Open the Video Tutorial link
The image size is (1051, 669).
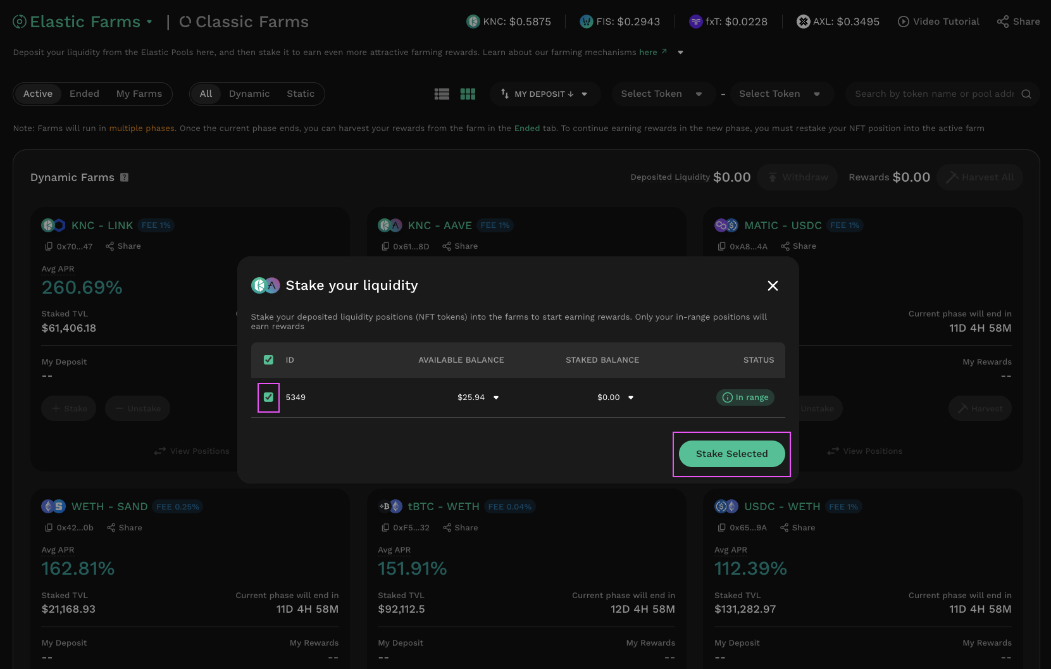coord(938,22)
